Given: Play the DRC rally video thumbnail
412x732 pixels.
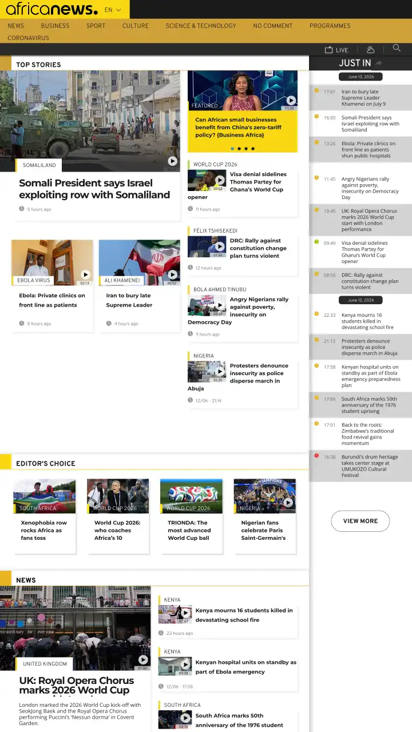Looking at the screenshot, I should (220, 247).
